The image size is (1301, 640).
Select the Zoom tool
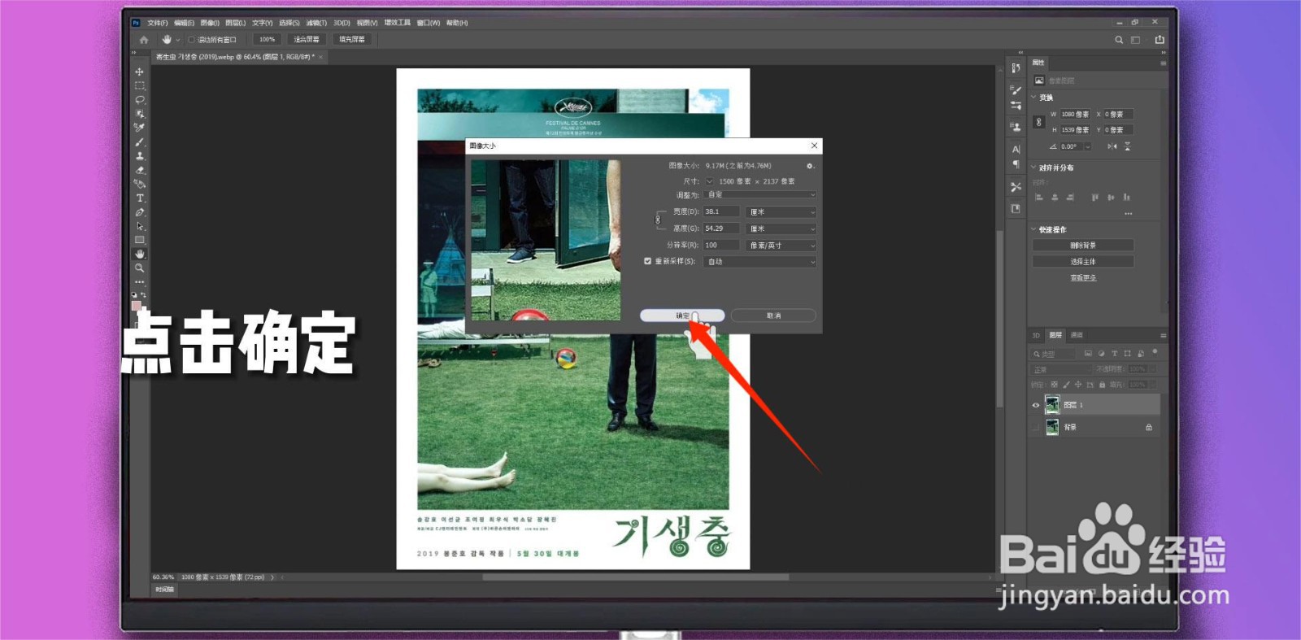(x=139, y=268)
